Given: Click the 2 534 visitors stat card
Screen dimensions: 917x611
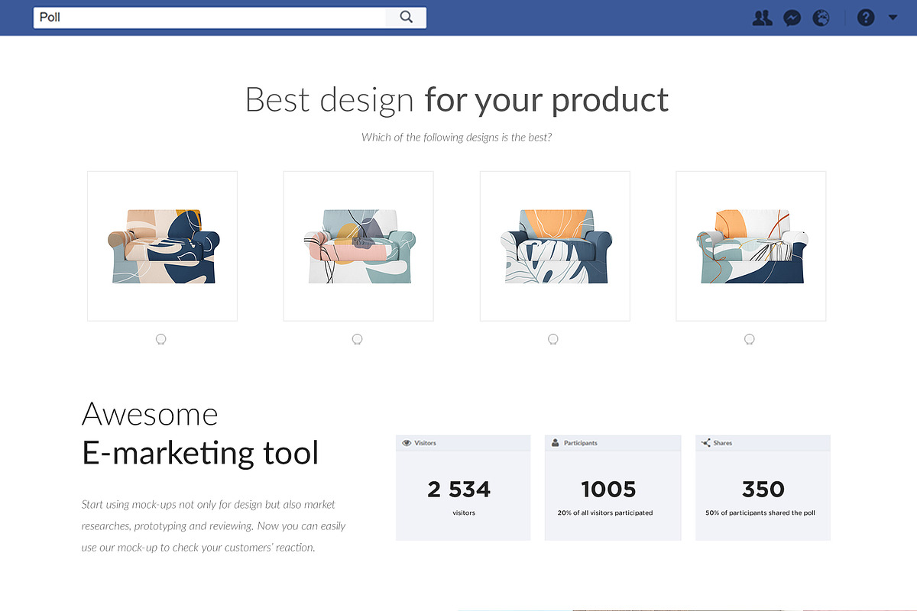Looking at the screenshot, I should tap(463, 488).
